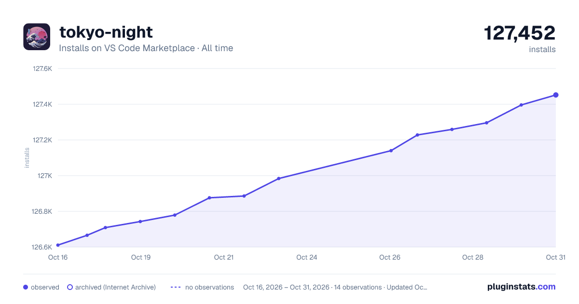
Task: Click the 127.4K y-axis label
Action: pos(42,104)
